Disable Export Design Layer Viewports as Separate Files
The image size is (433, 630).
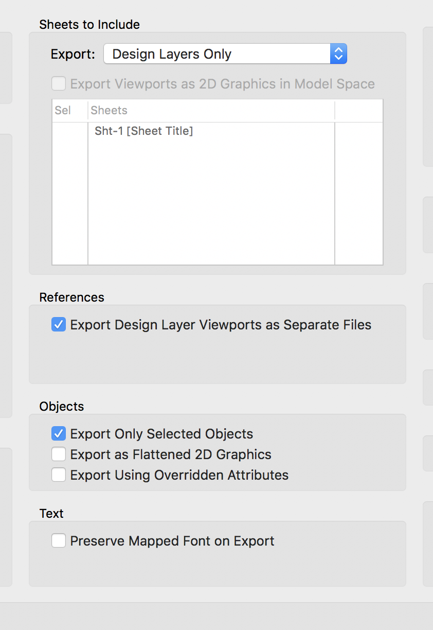(59, 325)
